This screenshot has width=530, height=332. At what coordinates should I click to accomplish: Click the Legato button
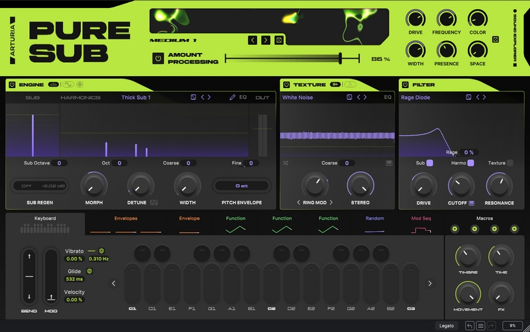pos(447,325)
